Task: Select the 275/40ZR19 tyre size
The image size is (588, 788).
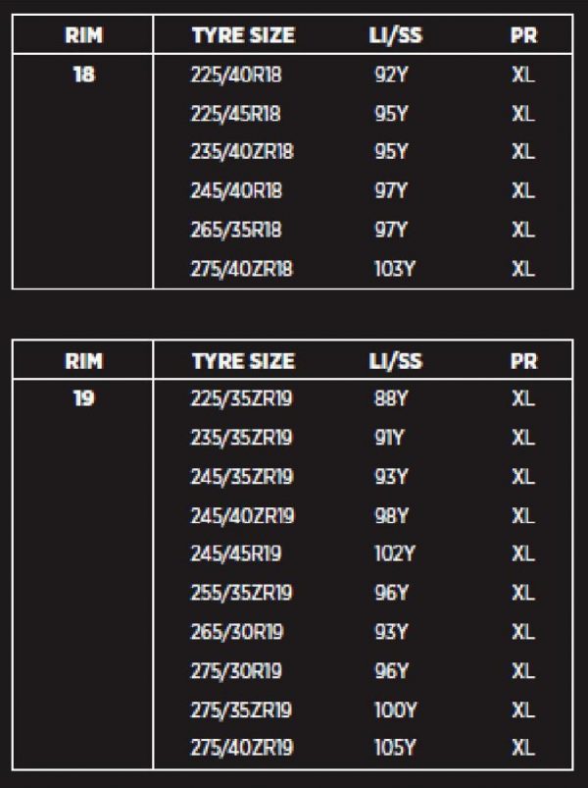Action: 241,749
